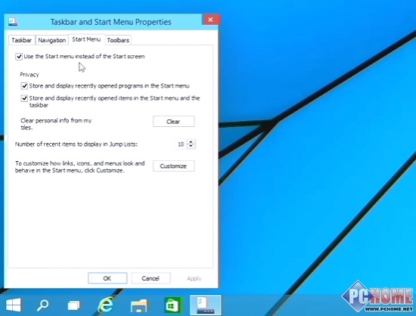
Task: Increase Jump Lists recent items count
Action: click(x=191, y=141)
